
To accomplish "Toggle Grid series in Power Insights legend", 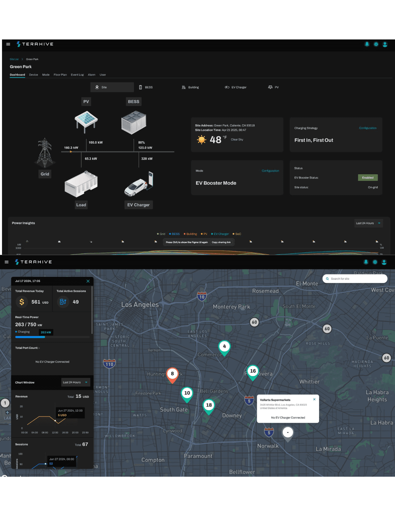I will [161, 234].
